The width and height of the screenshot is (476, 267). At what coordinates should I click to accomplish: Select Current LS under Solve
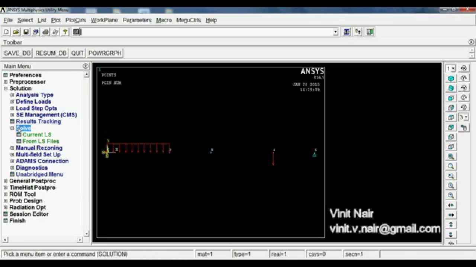tap(37, 135)
